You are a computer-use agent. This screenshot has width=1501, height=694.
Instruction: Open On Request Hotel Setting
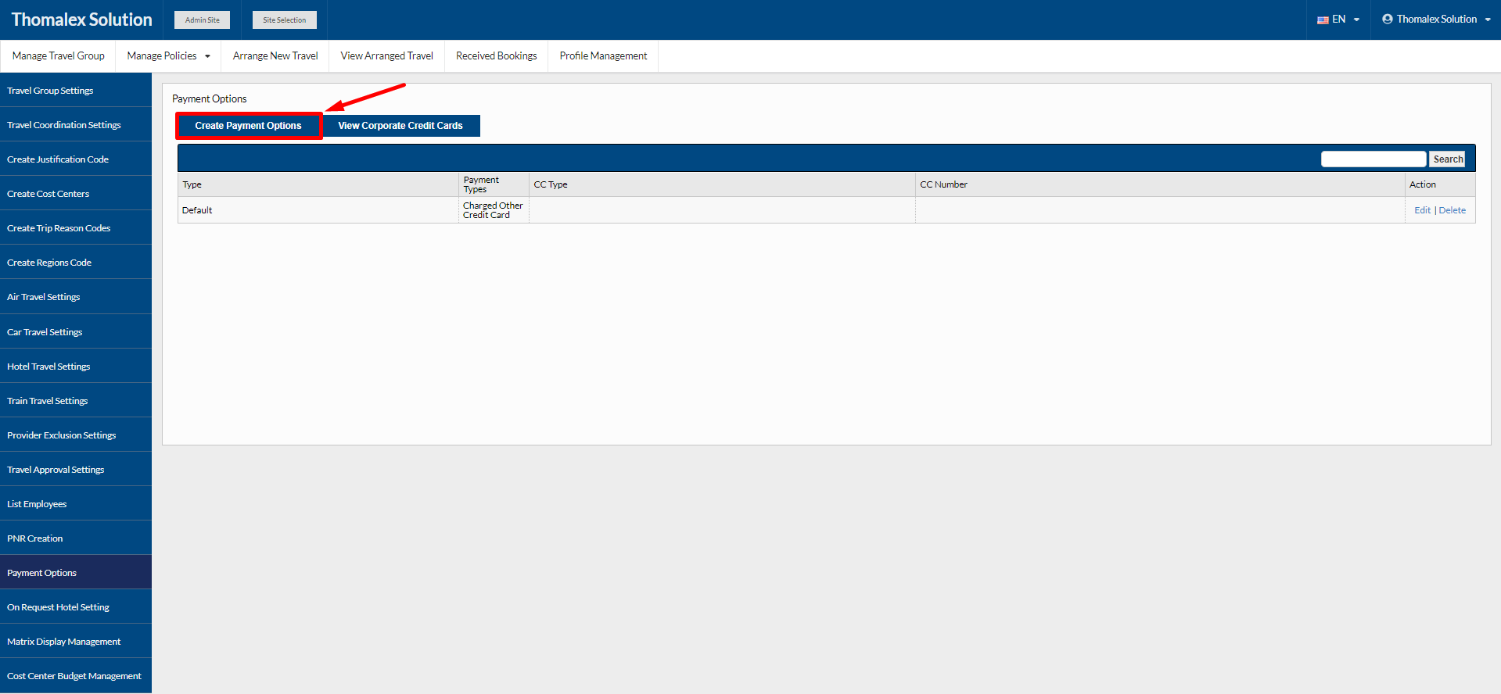tap(76, 607)
